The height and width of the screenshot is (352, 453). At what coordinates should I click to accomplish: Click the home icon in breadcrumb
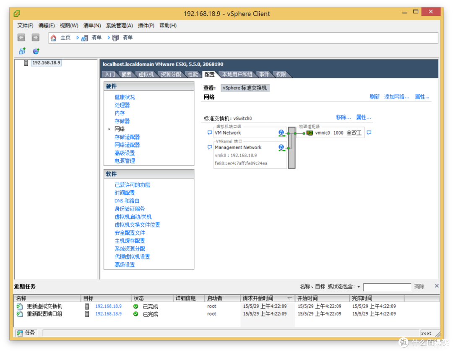[53, 38]
